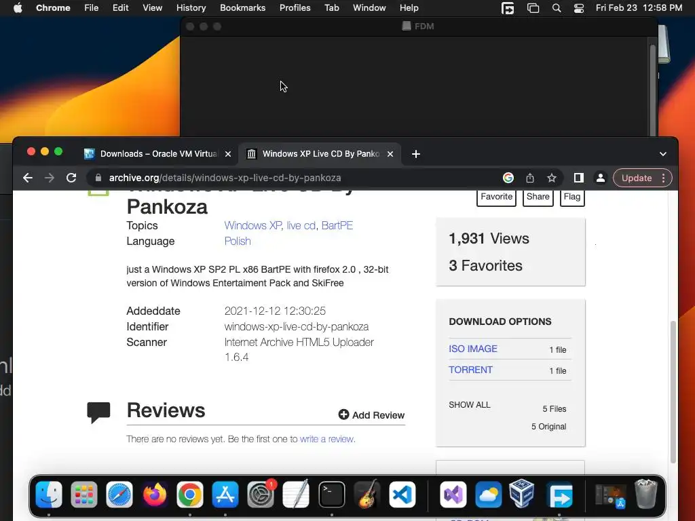The height and width of the screenshot is (521, 695).
Task: Click the Share button on page
Action: (x=538, y=197)
